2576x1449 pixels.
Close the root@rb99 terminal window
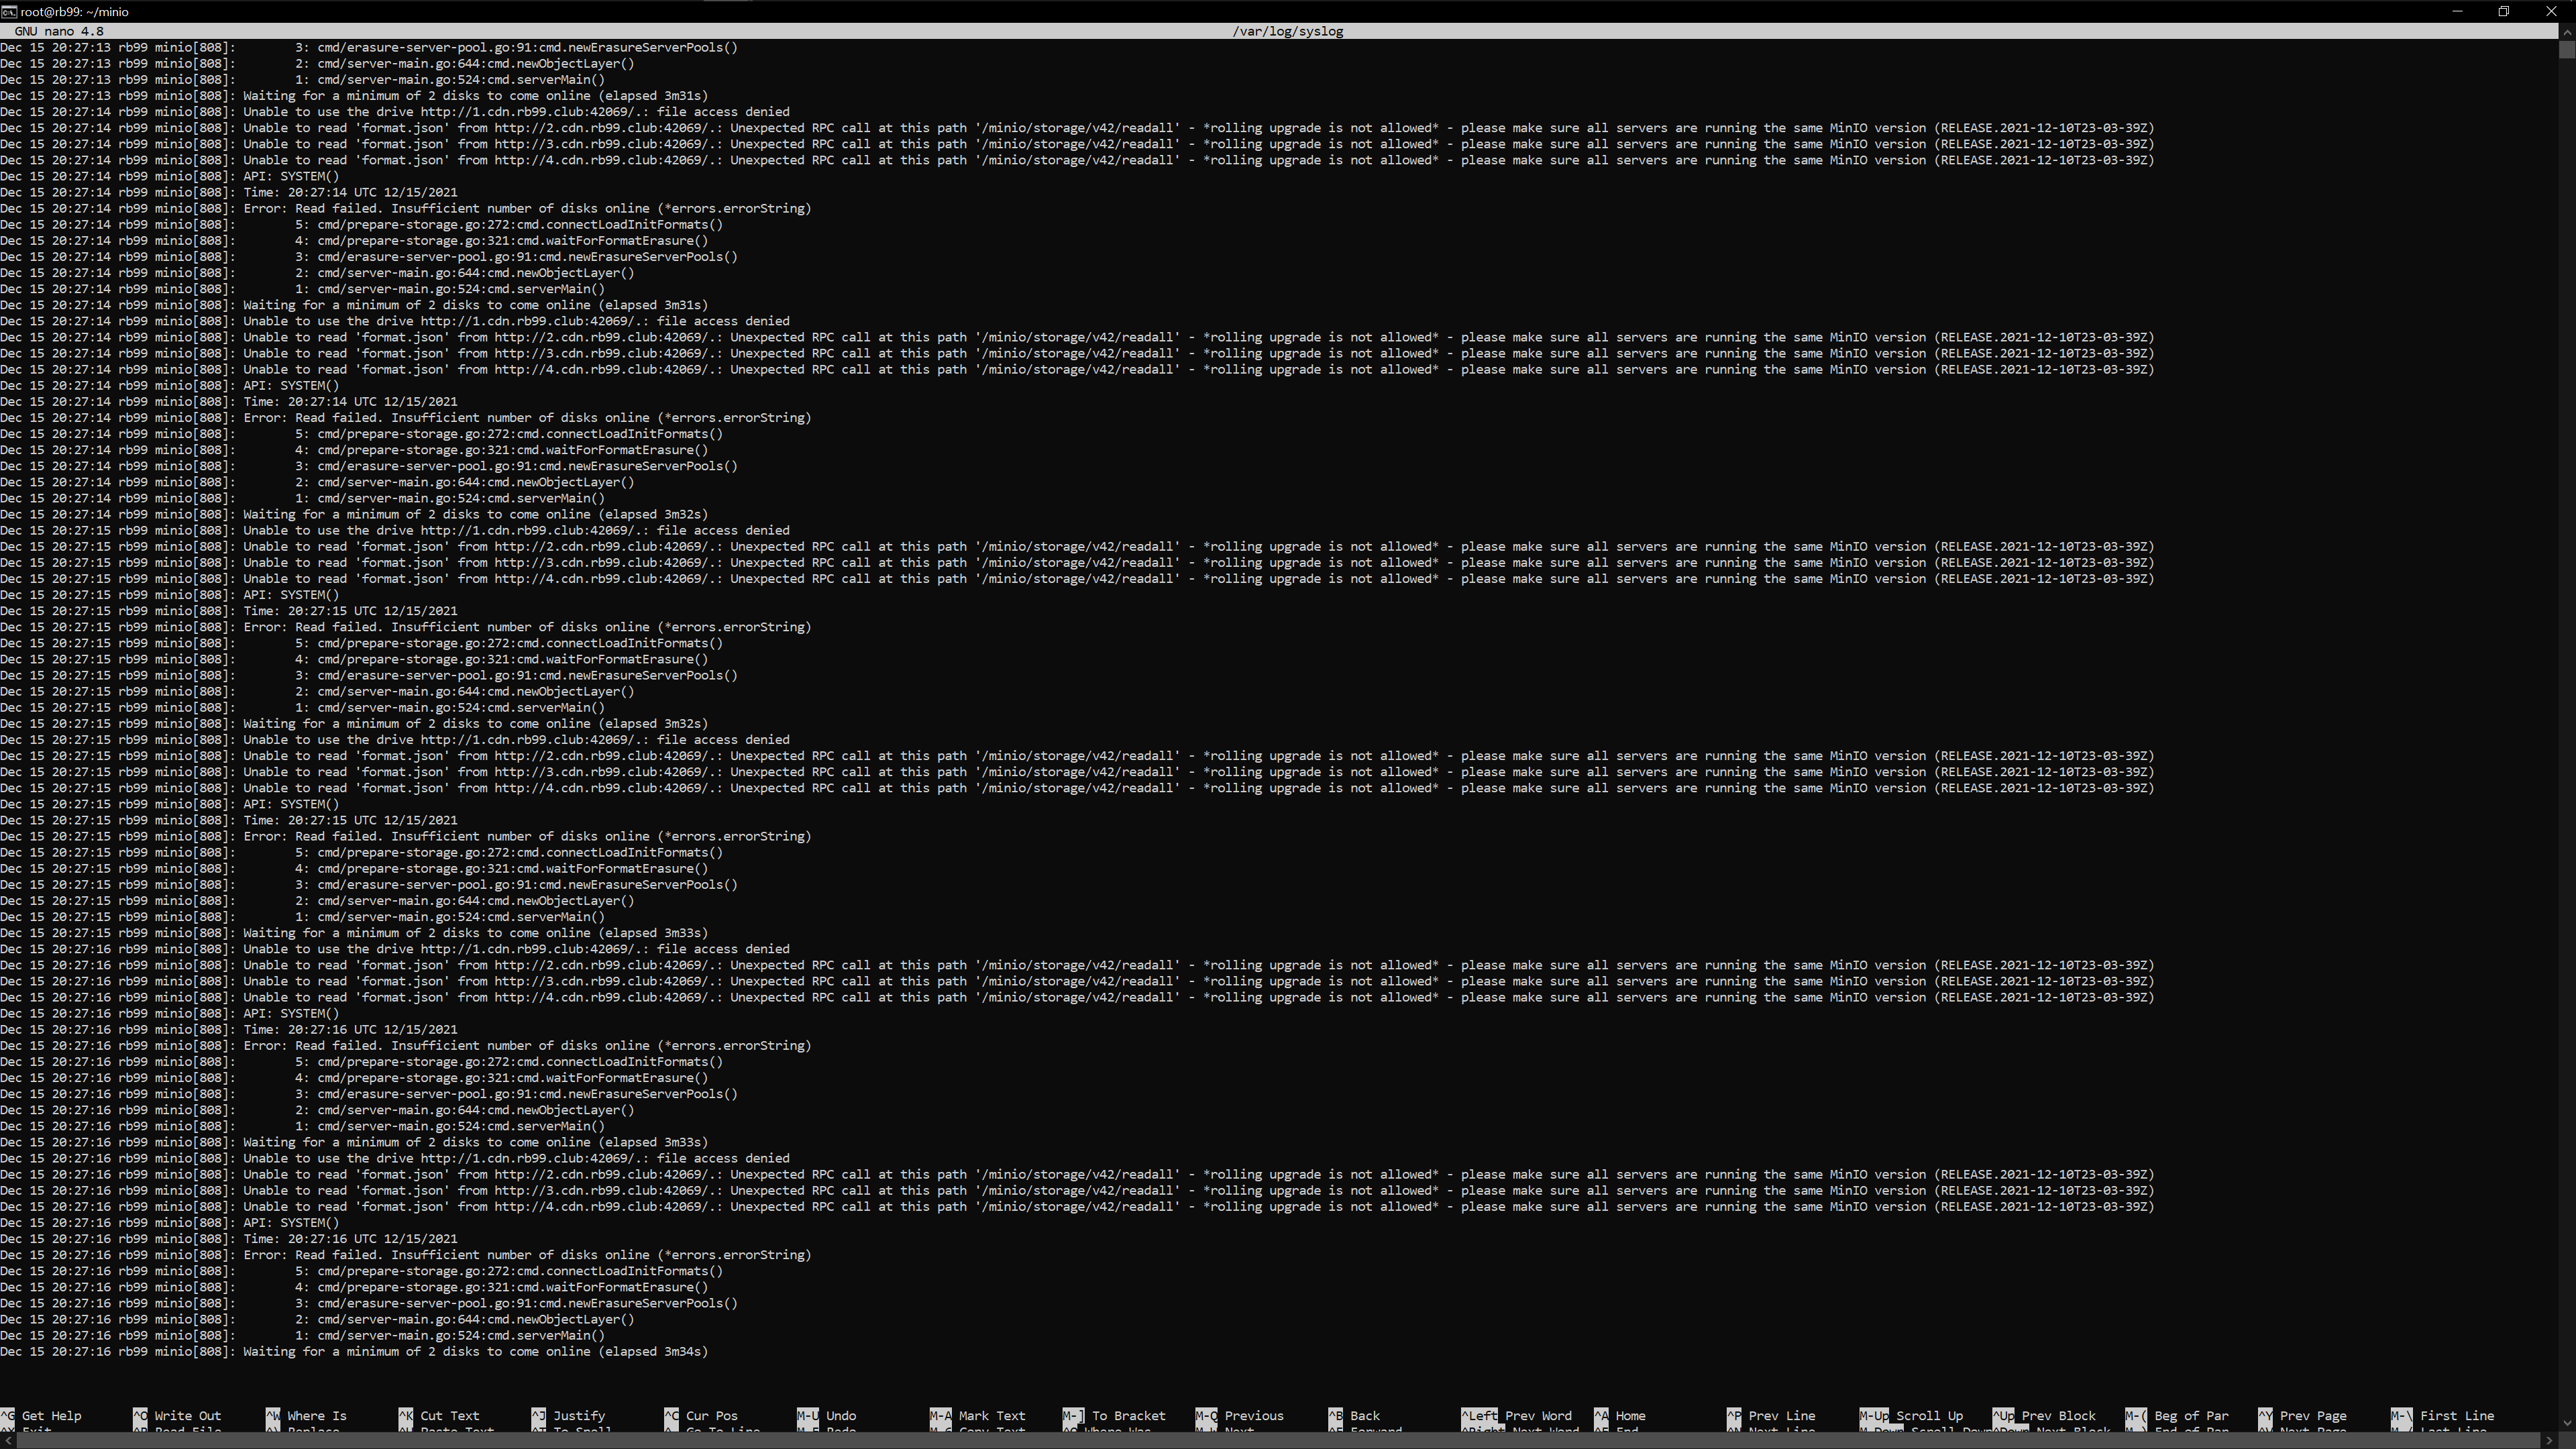2551,11
